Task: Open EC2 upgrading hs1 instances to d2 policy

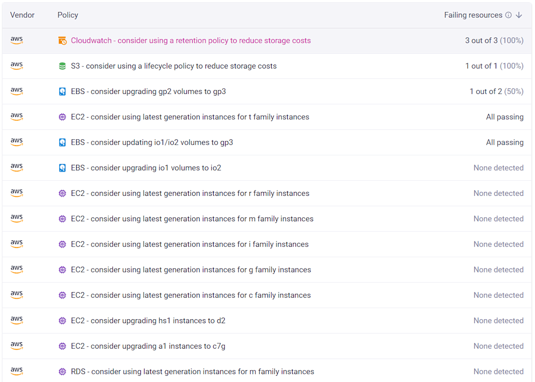Action: (x=148, y=321)
